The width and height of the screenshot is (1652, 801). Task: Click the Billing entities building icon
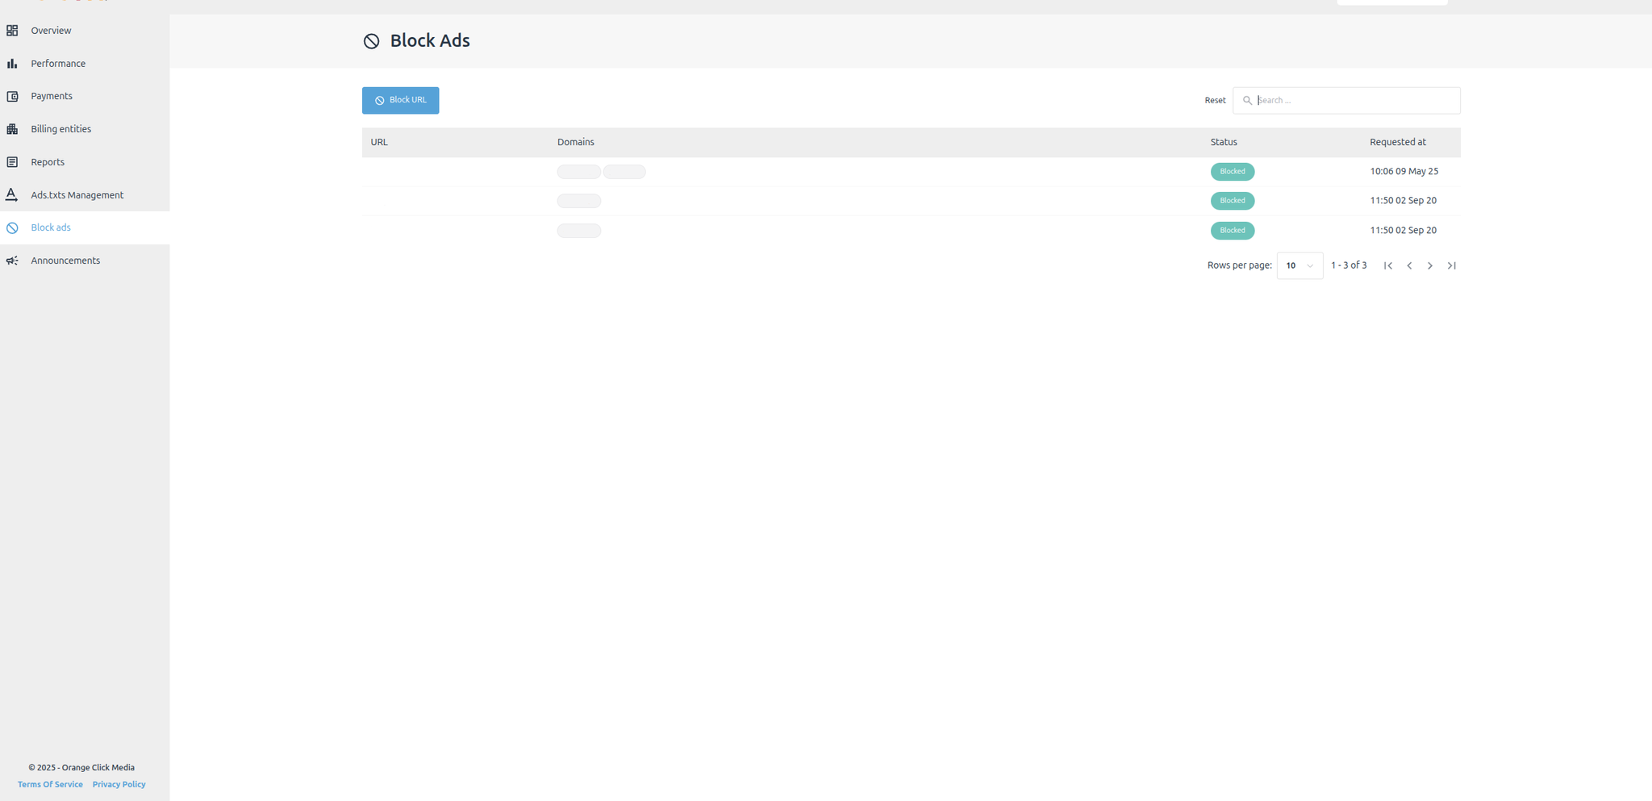[12, 129]
